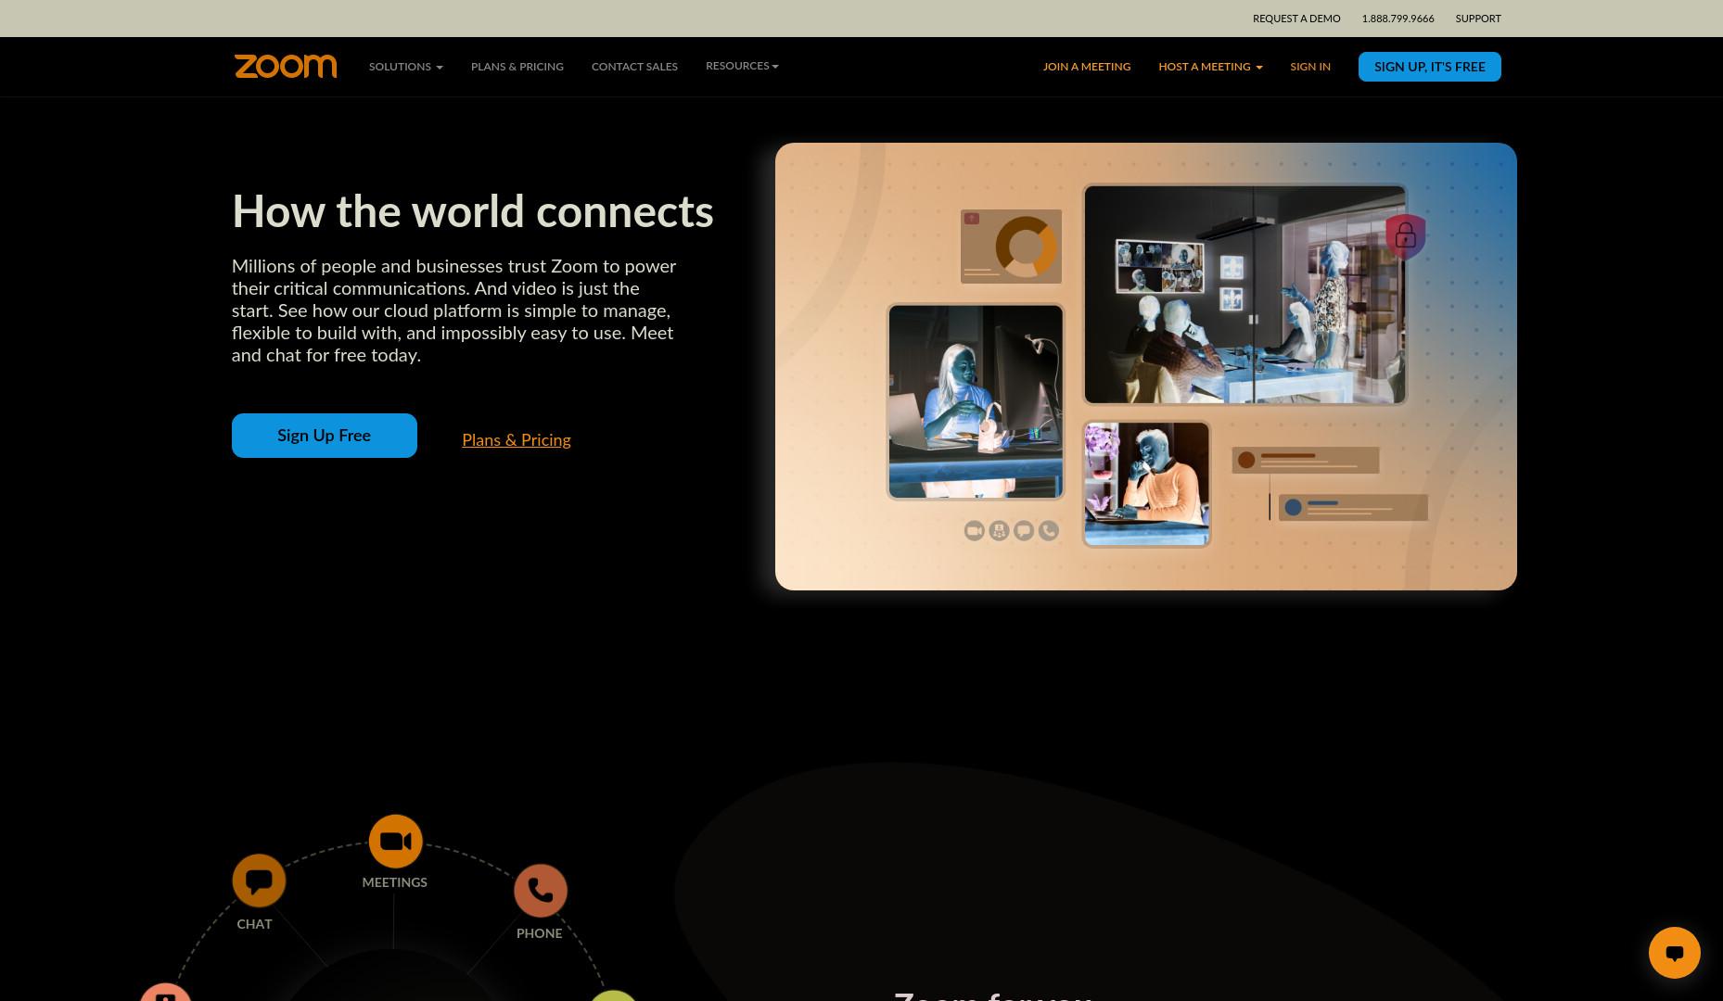Open Contact Sales in the nav bar
The width and height of the screenshot is (1723, 1001).
click(x=634, y=67)
